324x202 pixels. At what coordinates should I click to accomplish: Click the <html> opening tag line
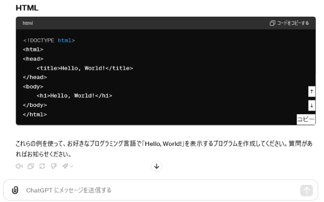click(33, 49)
